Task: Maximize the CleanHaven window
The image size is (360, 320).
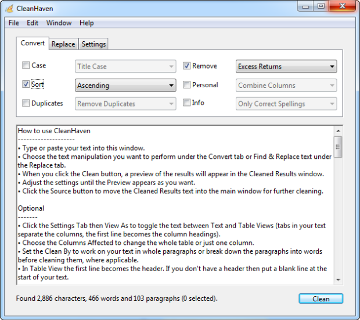Action: coord(321,6)
